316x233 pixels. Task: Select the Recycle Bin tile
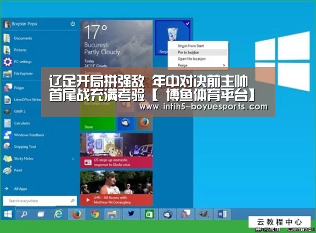pos(172,37)
